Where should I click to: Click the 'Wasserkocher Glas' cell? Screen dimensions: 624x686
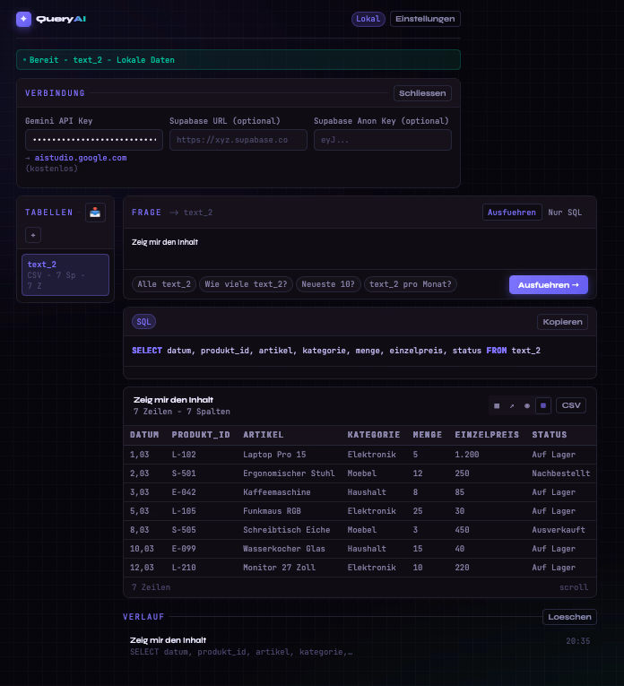pos(284,549)
